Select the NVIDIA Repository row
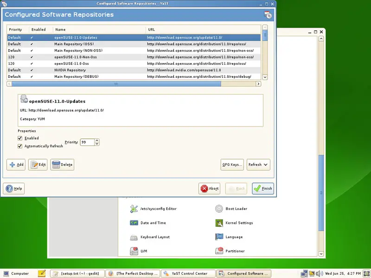This screenshot has width=371, height=278. [x=134, y=70]
